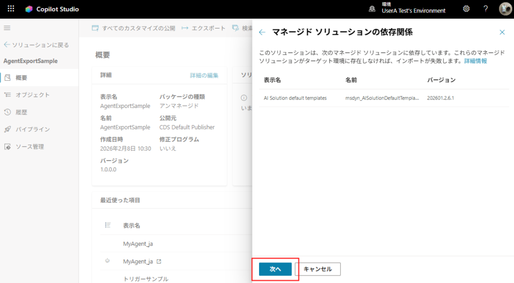Go back via ソリューションに戻る
Screen dimensions: 514x283
(x=36, y=45)
